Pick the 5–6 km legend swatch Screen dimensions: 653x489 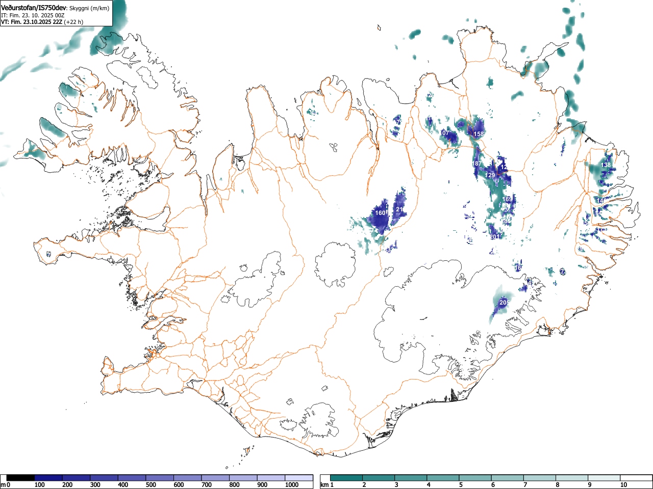click(x=475, y=478)
